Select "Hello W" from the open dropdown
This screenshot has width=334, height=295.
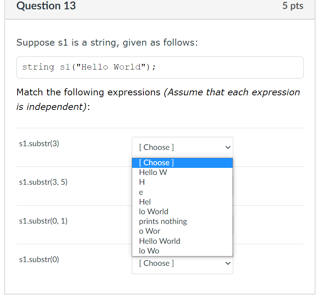(x=153, y=172)
